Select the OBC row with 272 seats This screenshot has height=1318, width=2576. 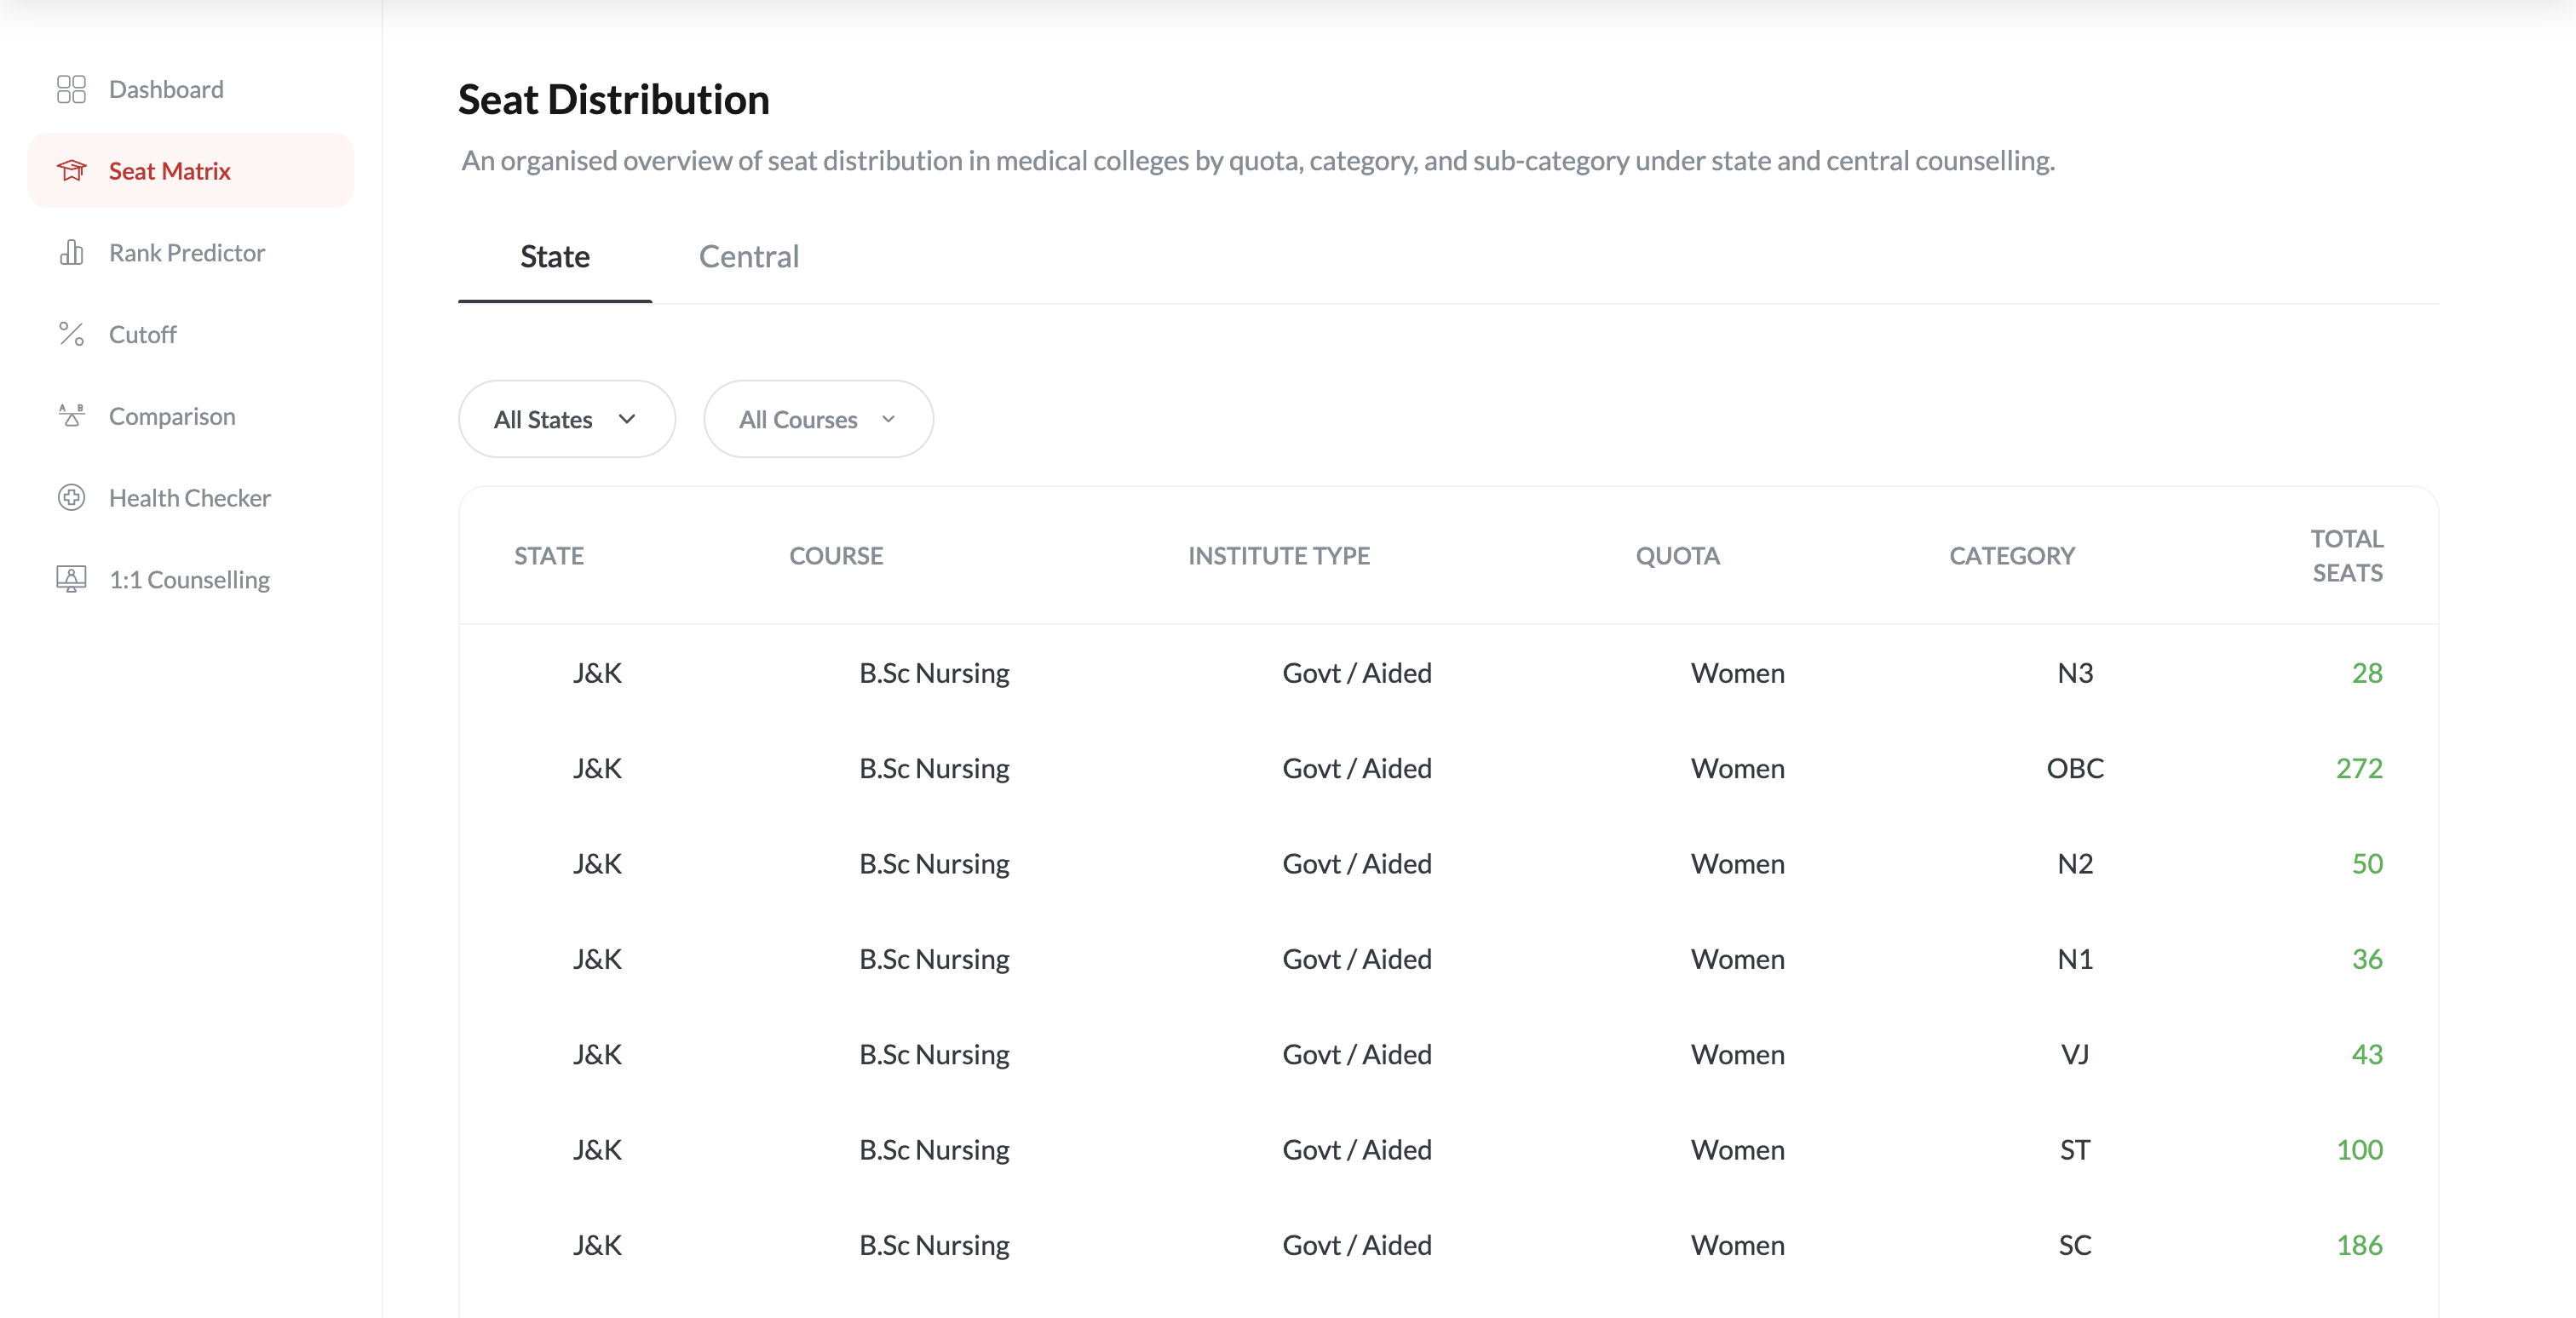point(1447,769)
